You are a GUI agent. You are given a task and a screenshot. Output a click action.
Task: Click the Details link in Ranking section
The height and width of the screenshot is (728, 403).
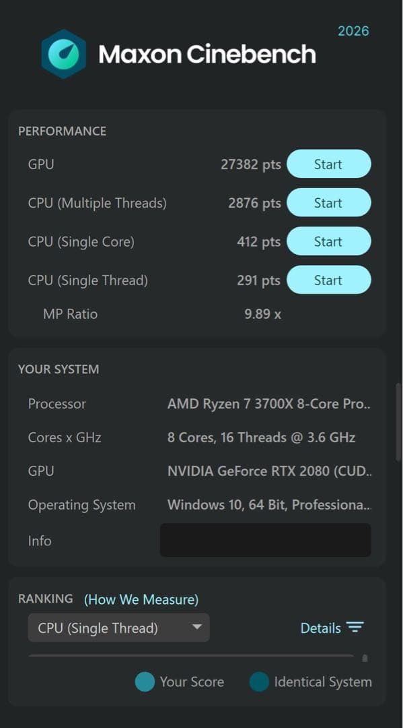click(x=322, y=628)
